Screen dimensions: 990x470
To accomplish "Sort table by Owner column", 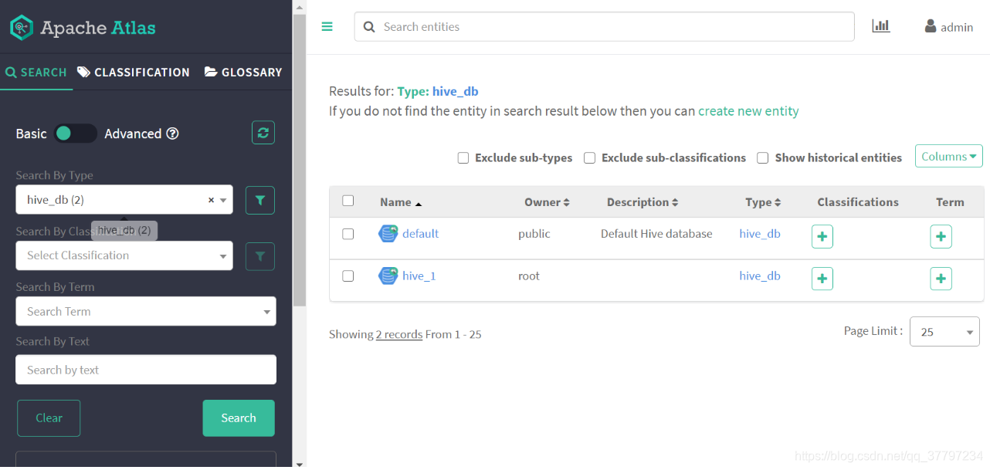I will pos(547,202).
